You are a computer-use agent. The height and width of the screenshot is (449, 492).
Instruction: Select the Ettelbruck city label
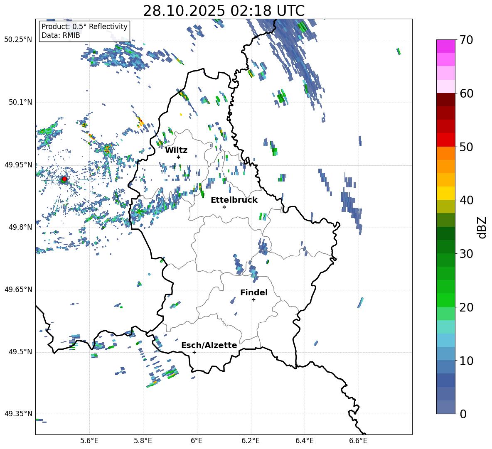tap(234, 200)
